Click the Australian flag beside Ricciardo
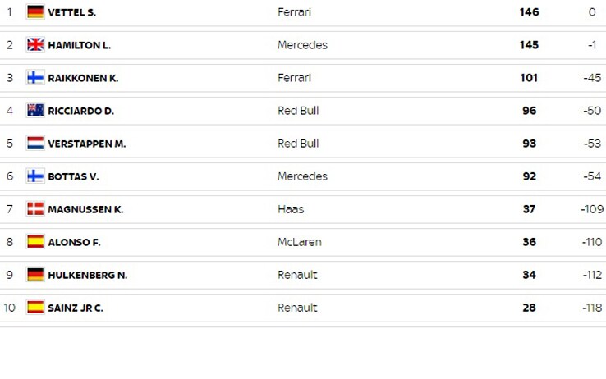606x379 pixels. coord(35,111)
